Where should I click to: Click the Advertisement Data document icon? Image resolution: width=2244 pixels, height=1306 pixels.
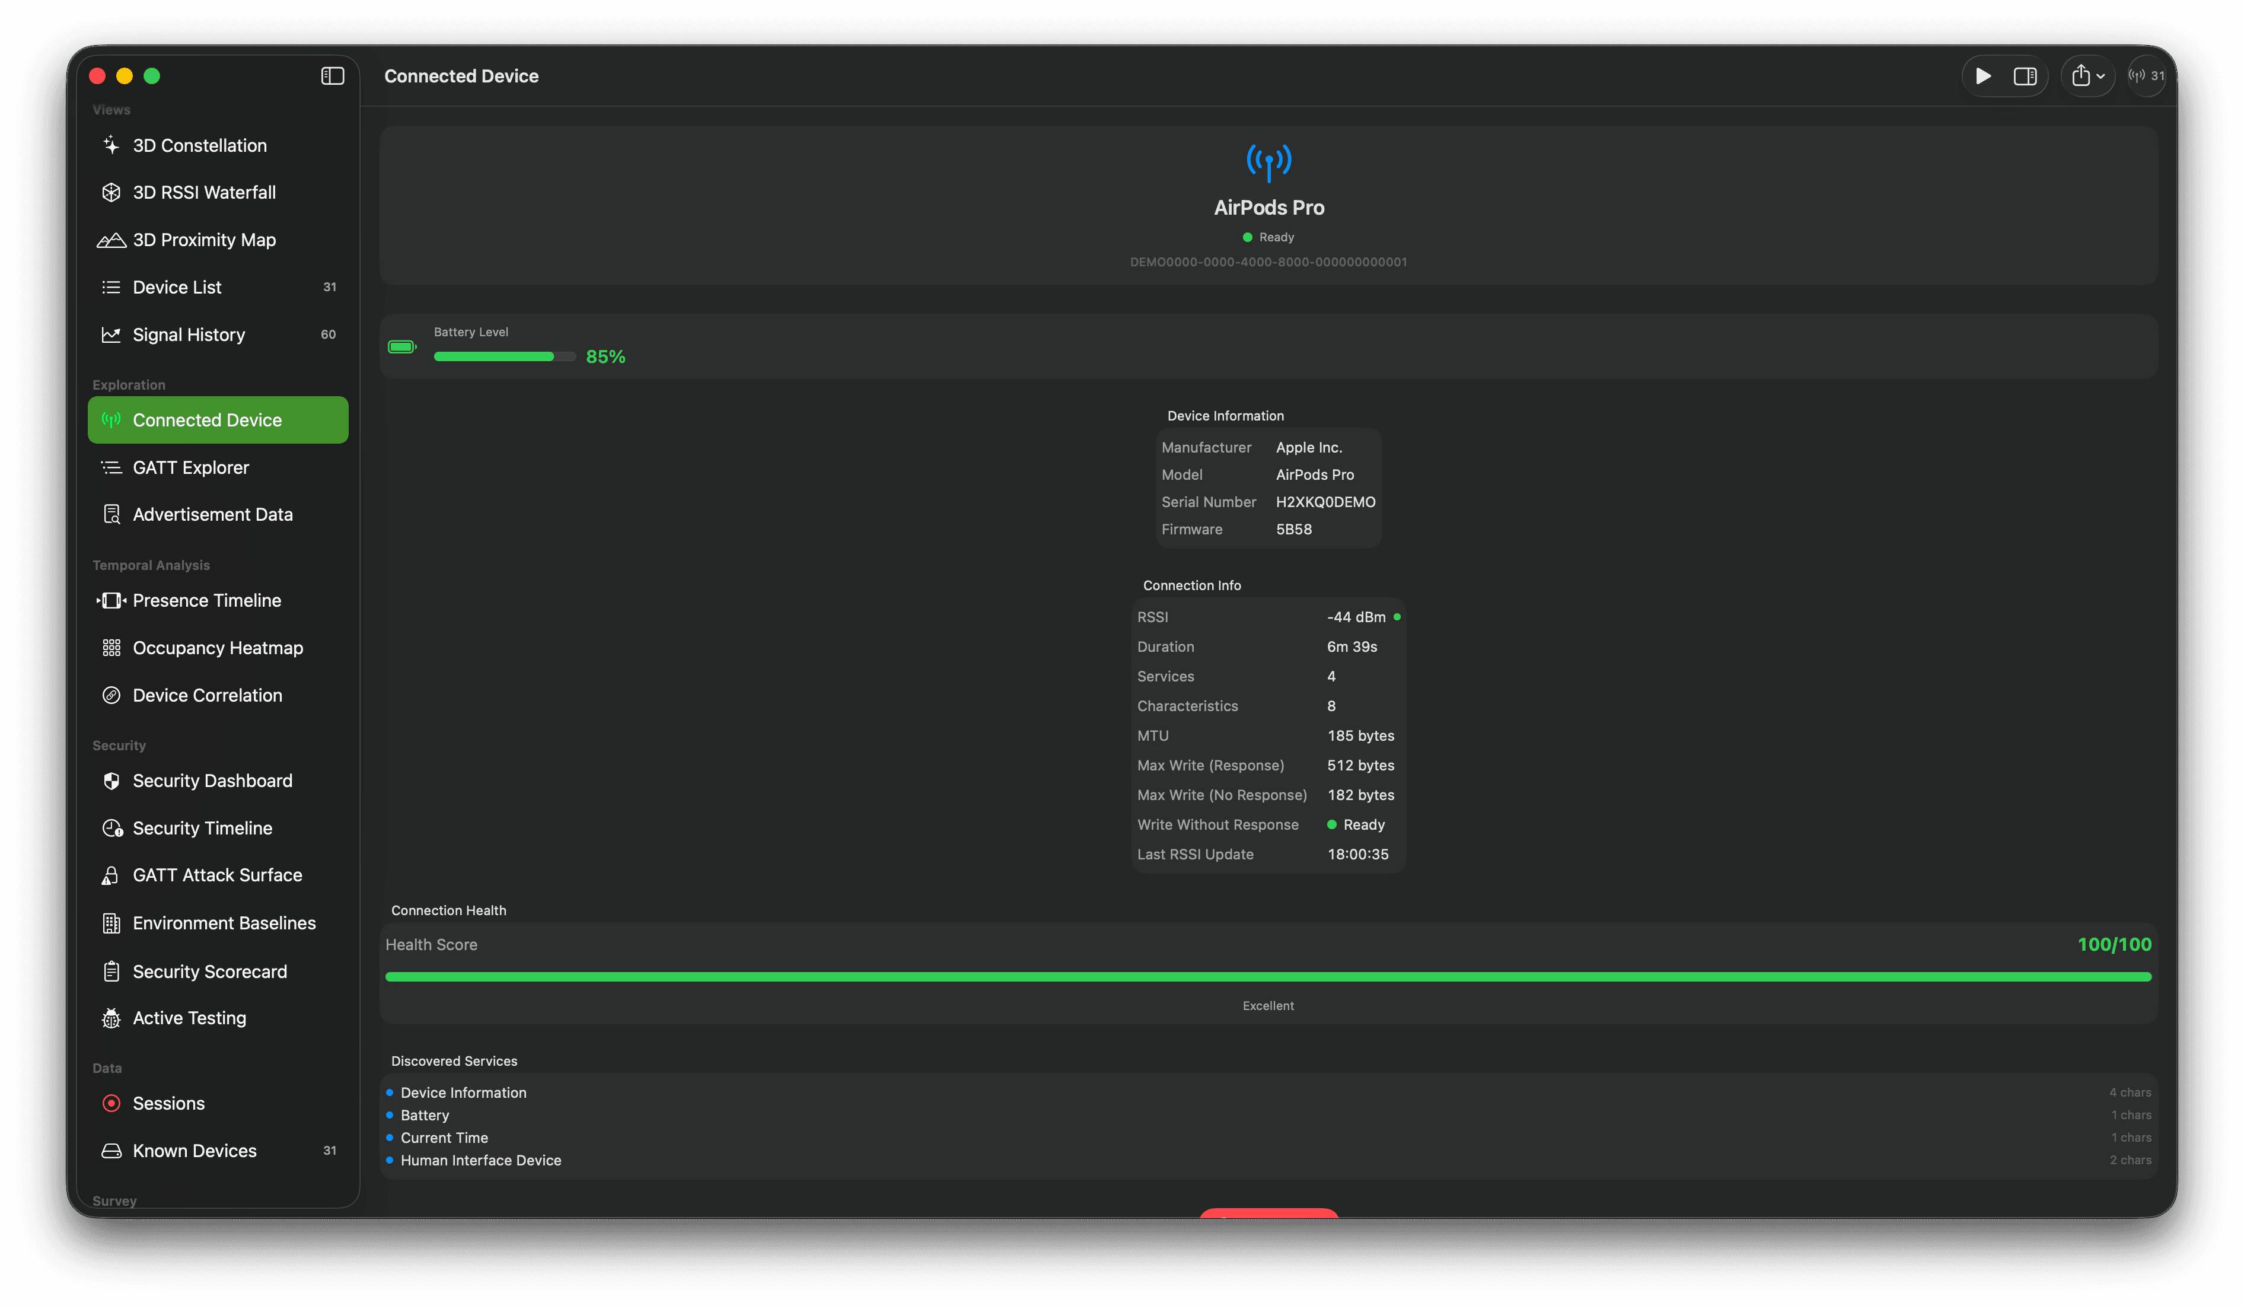pos(111,514)
